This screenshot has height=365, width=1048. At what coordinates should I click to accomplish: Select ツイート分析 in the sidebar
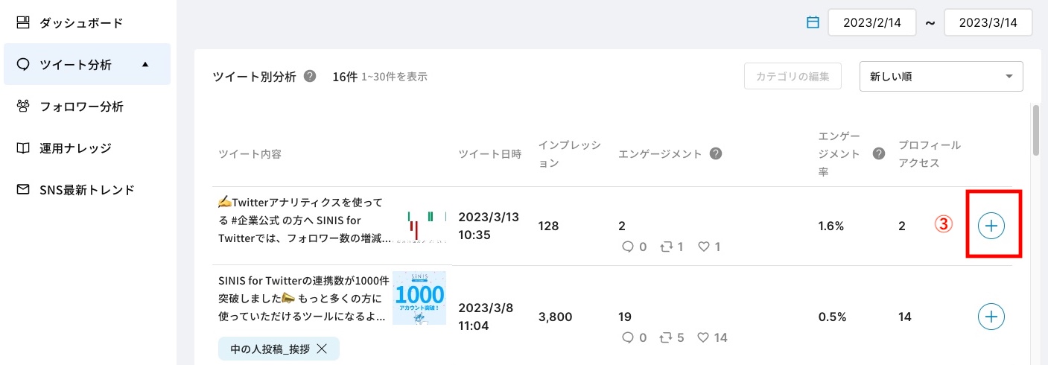point(75,65)
